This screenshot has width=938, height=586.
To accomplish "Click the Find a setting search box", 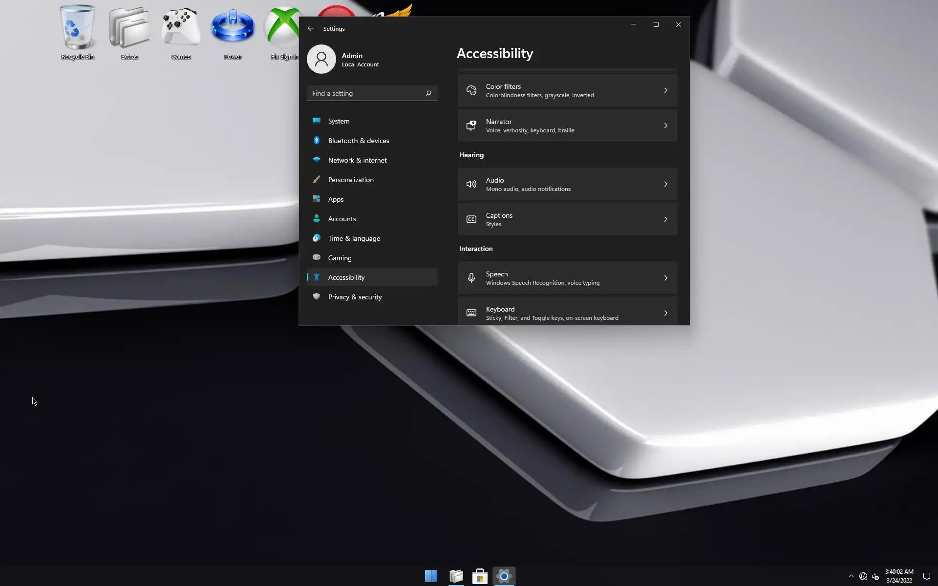I will tap(366, 93).
